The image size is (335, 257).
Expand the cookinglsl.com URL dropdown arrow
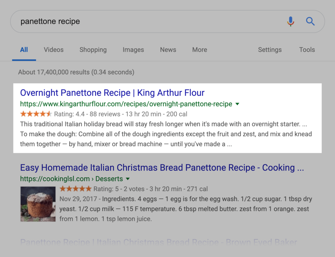128,179
